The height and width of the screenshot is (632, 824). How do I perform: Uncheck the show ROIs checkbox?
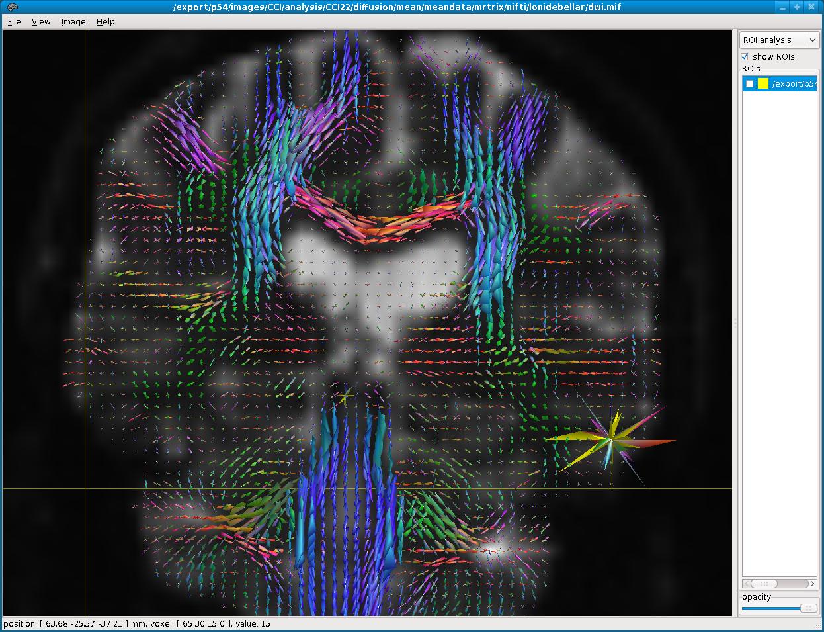[745, 57]
